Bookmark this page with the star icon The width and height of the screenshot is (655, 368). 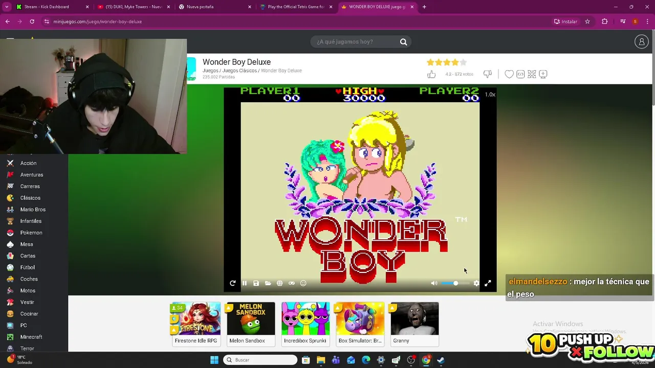click(x=587, y=21)
